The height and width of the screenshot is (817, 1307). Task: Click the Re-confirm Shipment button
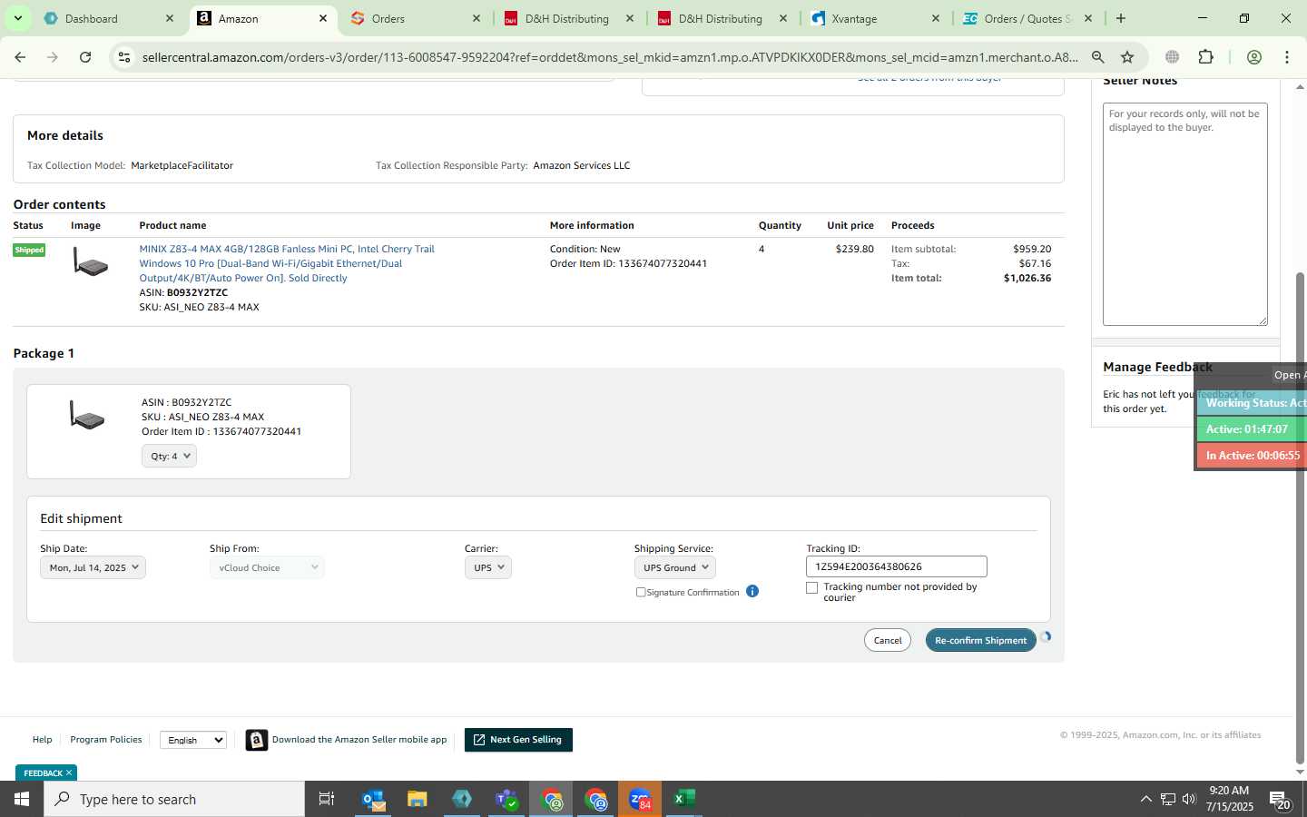coord(981,640)
